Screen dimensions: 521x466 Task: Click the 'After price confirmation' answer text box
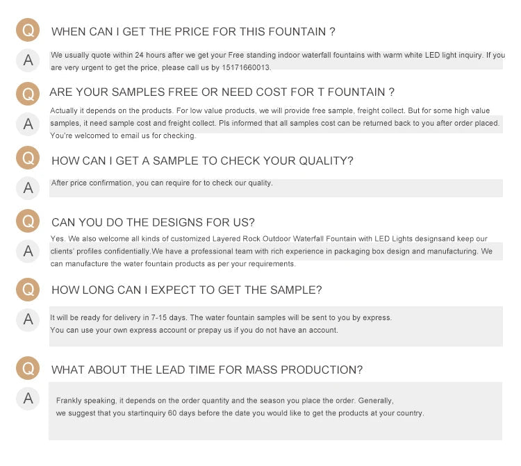[x=276, y=188]
